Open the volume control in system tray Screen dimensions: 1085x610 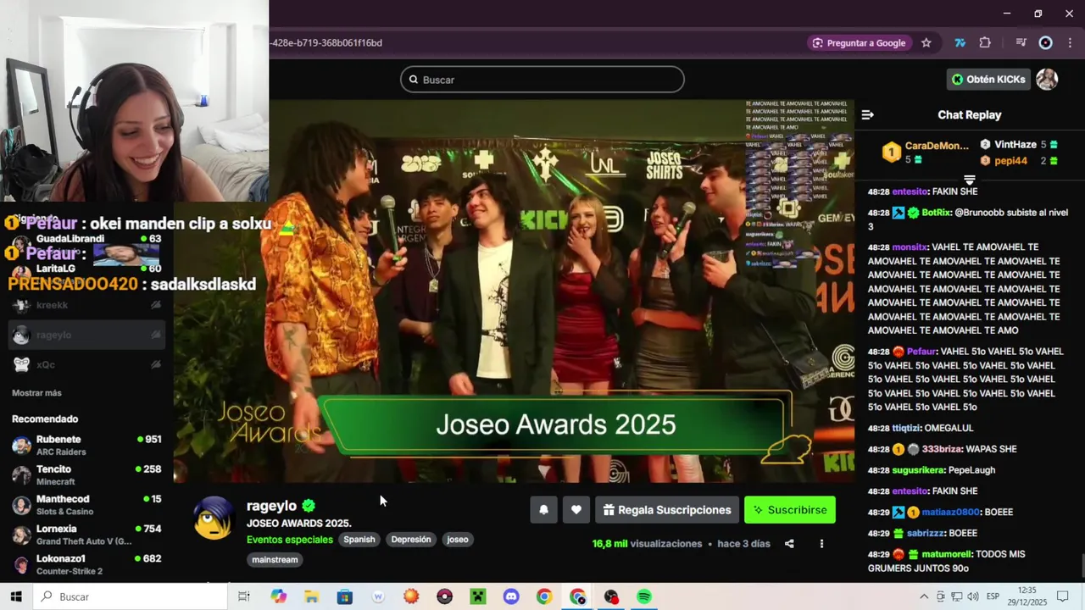click(972, 596)
